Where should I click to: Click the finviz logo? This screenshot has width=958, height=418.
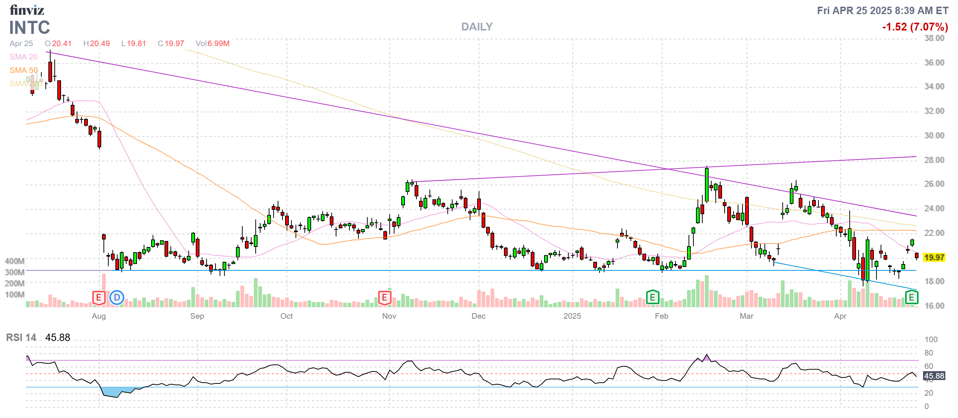tap(27, 10)
